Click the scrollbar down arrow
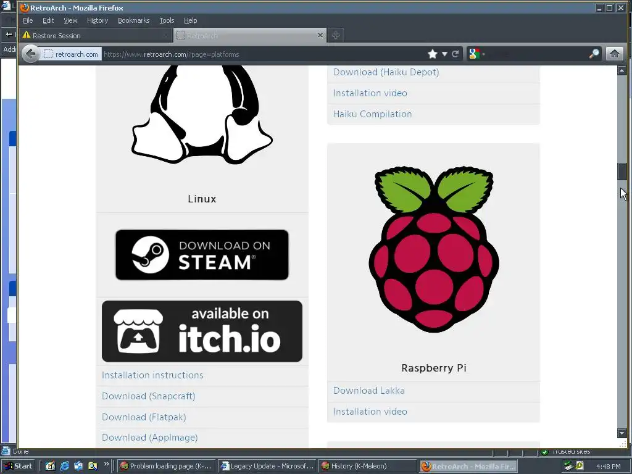Image resolution: width=632 pixels, height=474 pixels. click(x=622, y=433)
